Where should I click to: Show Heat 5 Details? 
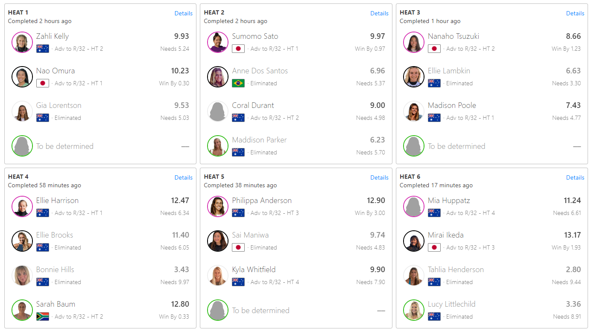[x=379, y=177]
